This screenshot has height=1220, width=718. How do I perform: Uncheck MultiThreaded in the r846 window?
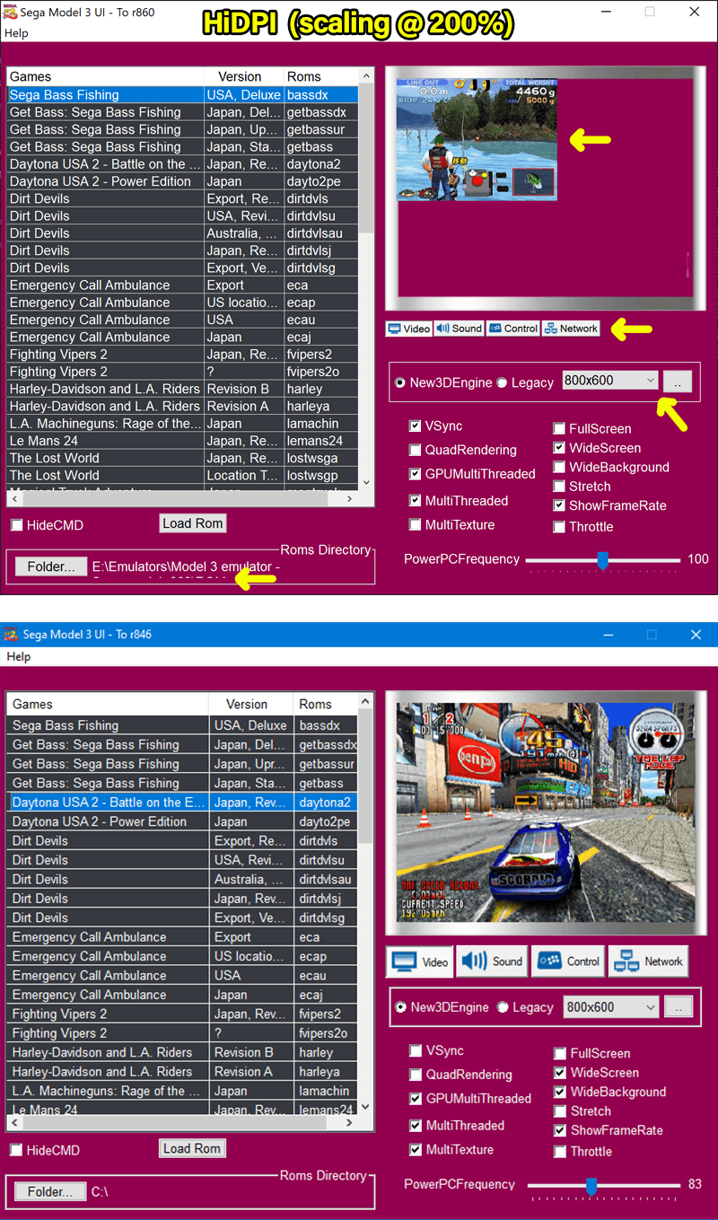click(416, 1126)
